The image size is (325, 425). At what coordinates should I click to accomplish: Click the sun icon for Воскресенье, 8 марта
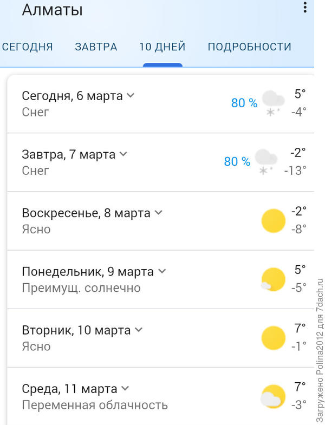[273, 221]
